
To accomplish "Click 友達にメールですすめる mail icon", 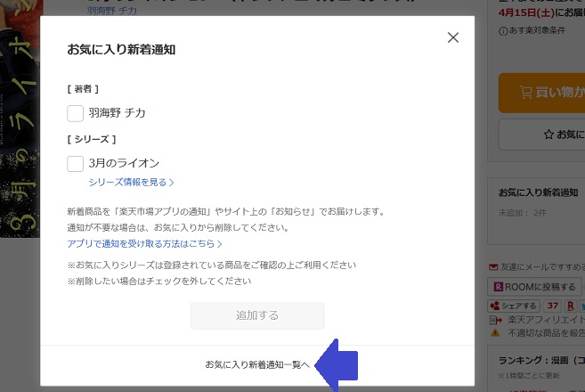I will 493,267.
